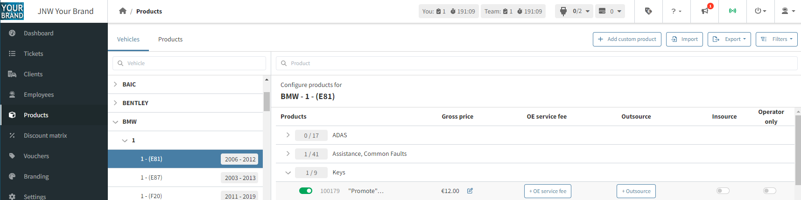This screenshot has width=801, height=200.
Task: Open the announcements megaphone icon
Action: (705, 11)
